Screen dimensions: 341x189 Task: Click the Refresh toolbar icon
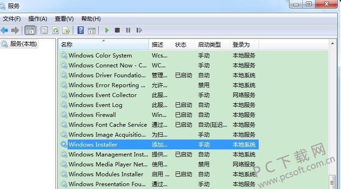55,30
